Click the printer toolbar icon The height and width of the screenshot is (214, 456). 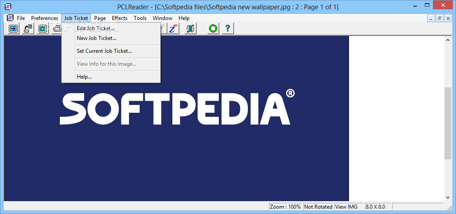(57, 28)
